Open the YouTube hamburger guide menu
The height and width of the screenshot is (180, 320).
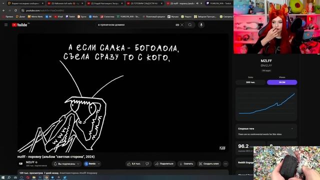6,25
